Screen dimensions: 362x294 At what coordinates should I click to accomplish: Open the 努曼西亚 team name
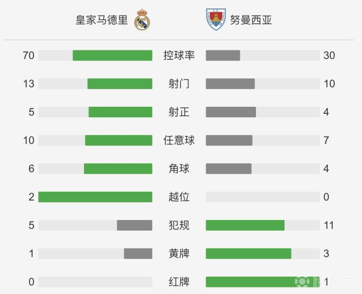[x=251, y=20]
